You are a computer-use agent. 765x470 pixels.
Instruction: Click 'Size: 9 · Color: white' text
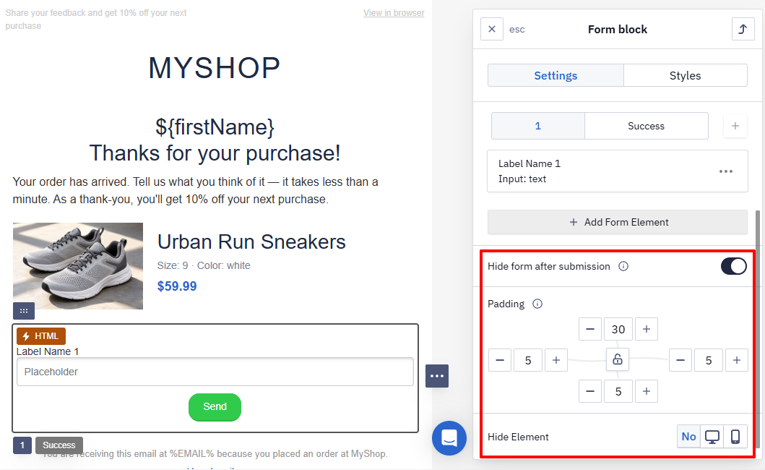coord(204,266)
